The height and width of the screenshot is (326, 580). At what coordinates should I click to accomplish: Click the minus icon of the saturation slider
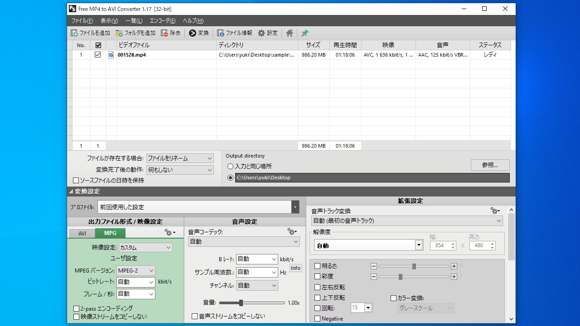click(x=374, y=277)
